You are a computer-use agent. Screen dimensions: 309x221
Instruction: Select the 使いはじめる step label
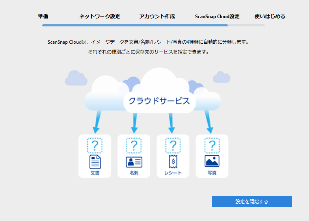tap(270, 17)
